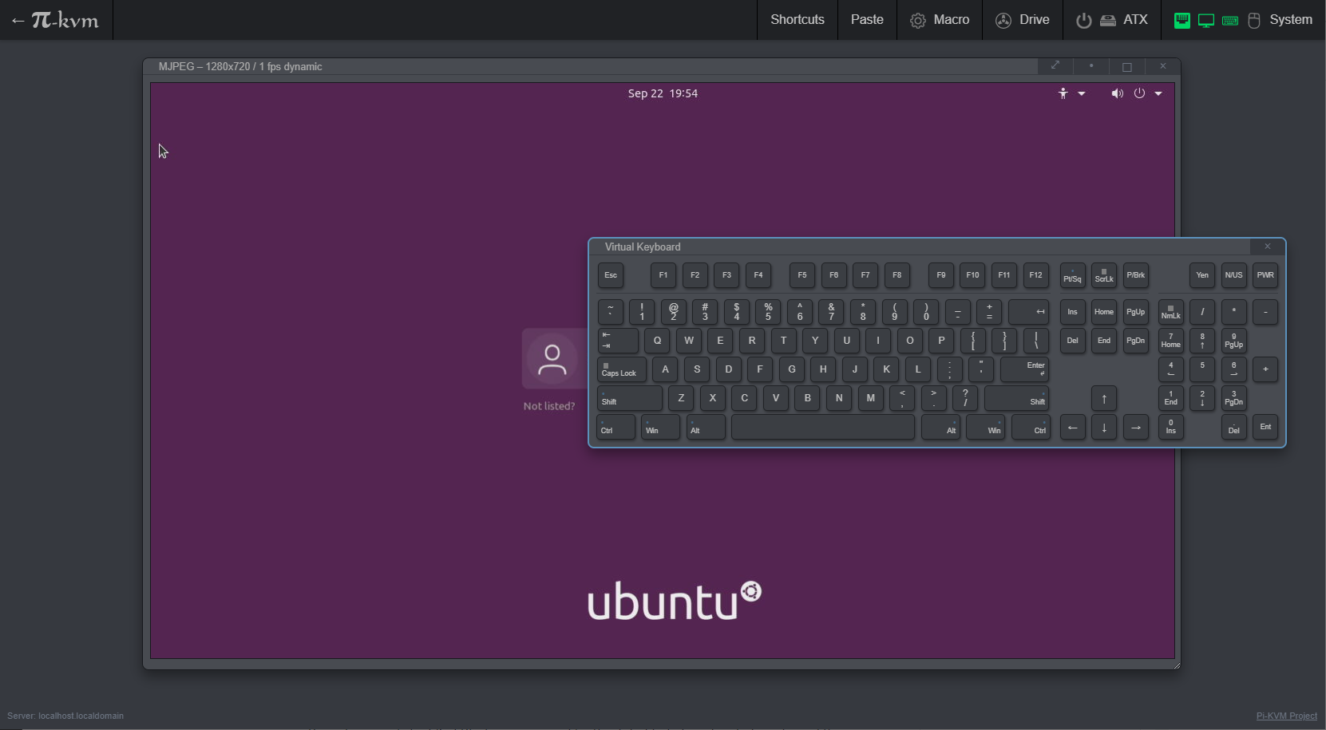
Task: Open the Shortcuts menu
Action: (797, 20)
